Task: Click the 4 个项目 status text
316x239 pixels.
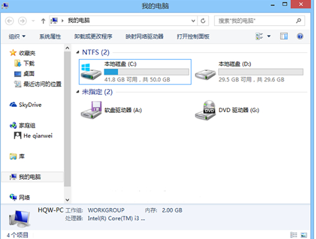Action: (17, 235)
